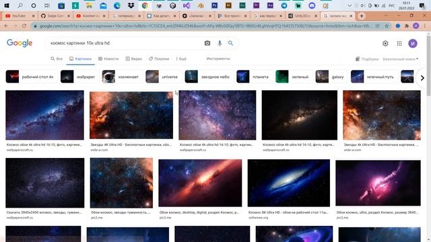431x242 pixels.
Task: Open Google quick settings gear
Action: (x=385, y=43)
